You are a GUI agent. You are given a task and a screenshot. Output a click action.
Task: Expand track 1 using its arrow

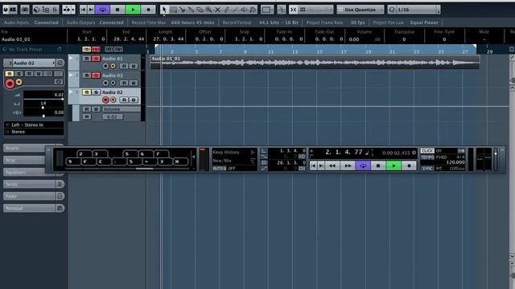pos(71,59)
